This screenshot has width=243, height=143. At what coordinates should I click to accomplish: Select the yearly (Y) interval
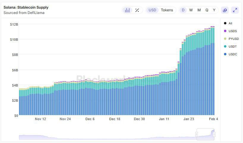click(x=214, y=10)
